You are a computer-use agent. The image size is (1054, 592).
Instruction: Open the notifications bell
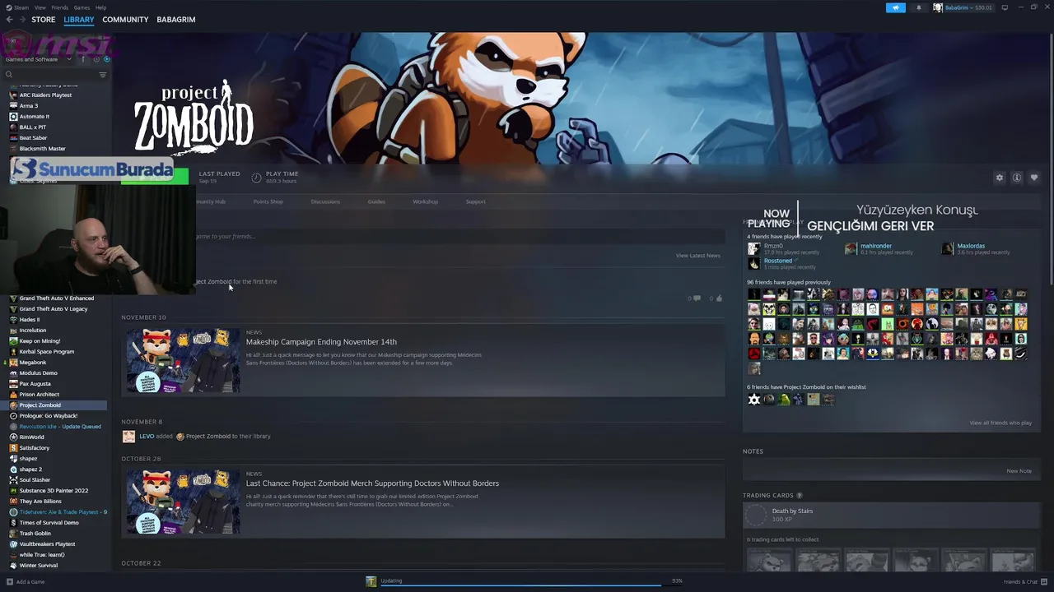point(919,7)
